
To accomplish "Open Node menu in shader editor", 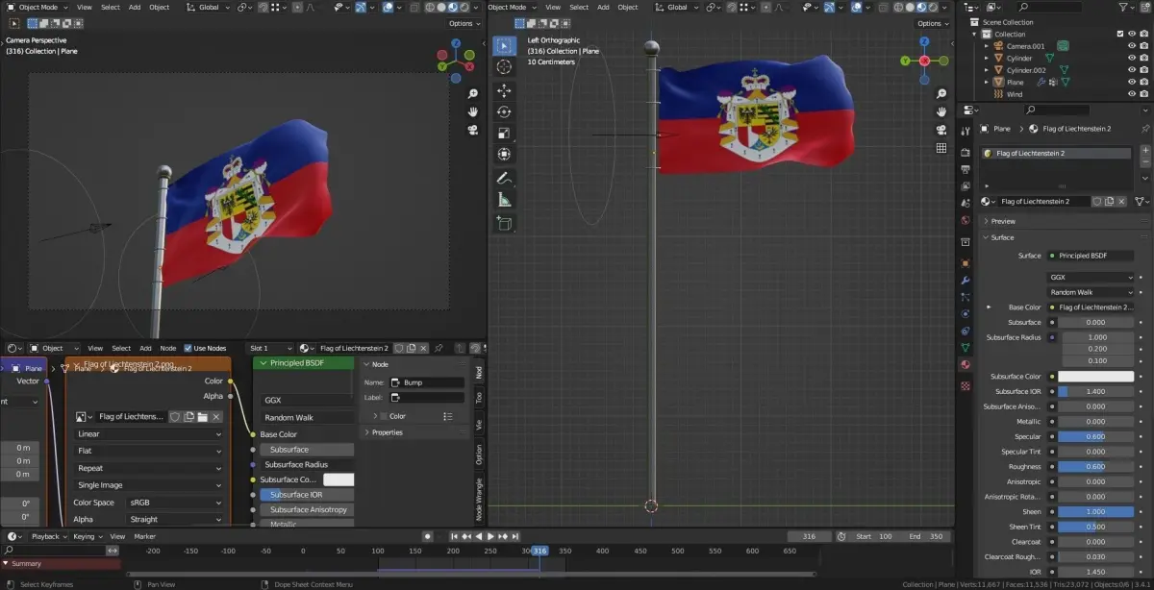I will point(167,348).
